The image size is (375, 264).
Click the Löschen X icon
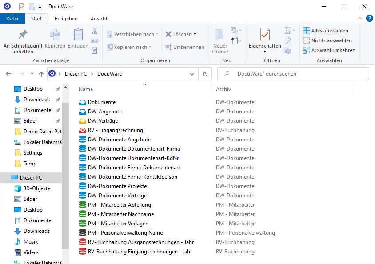point(168,34)
